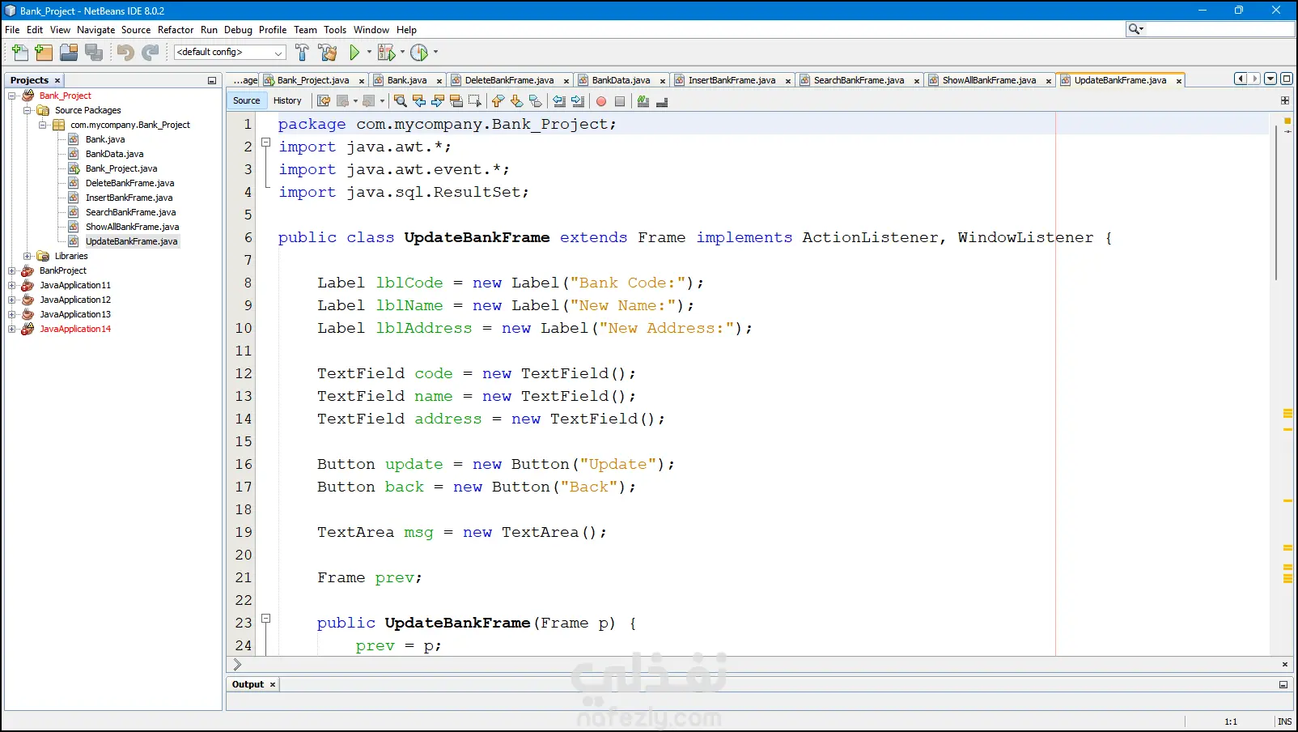Screen dimensions: 1298x732
Task: Minimize the Projects panel
Action: click(x=212, y=81)
